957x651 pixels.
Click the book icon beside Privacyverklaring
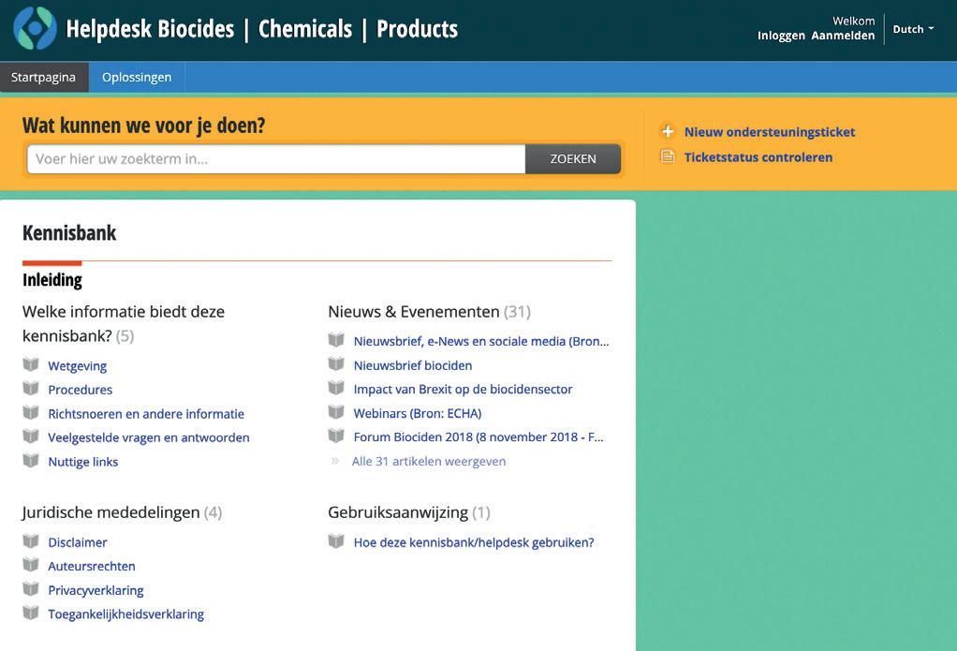31,590
